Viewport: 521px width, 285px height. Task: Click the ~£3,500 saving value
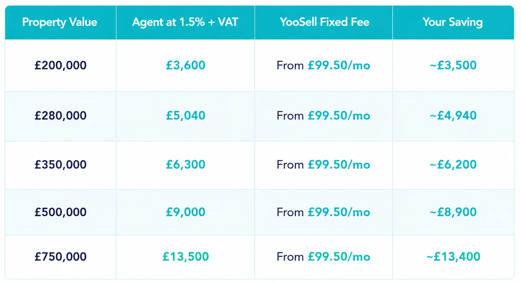pyautogui.click(x=453, y=65)
